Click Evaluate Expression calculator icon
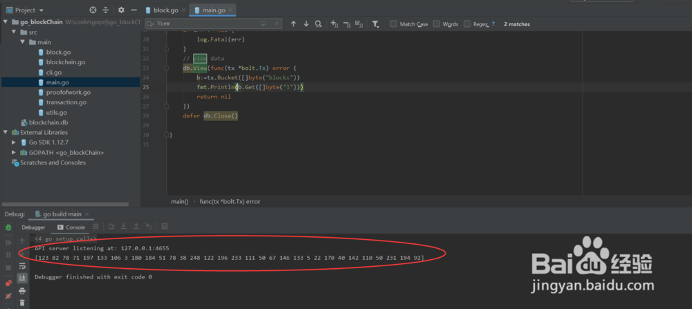 click(165, 227)
